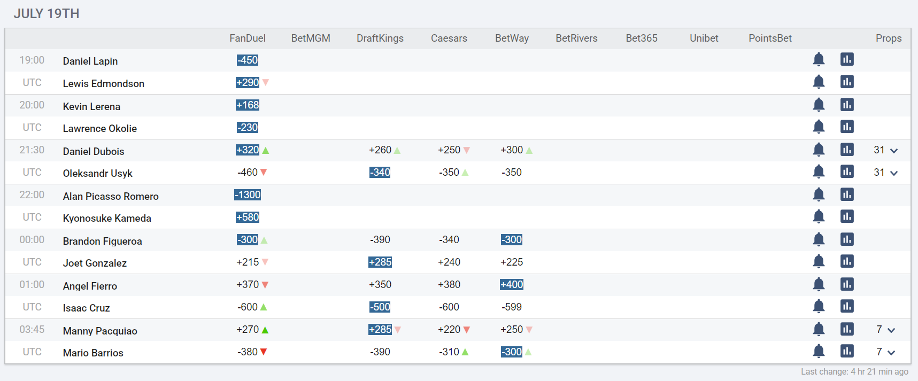Open the Caesars sportsbook column header

449,38
